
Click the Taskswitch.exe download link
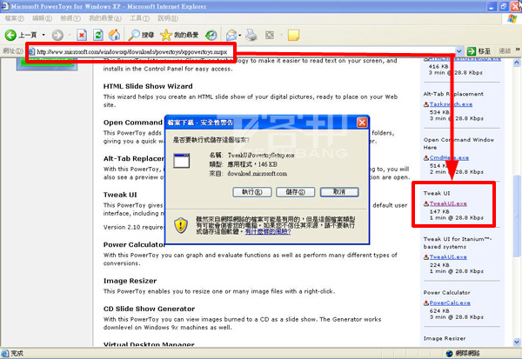tap(451, 104)
